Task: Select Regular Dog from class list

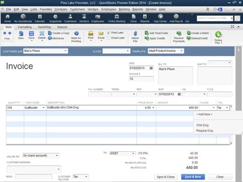Action: point(205,131)
